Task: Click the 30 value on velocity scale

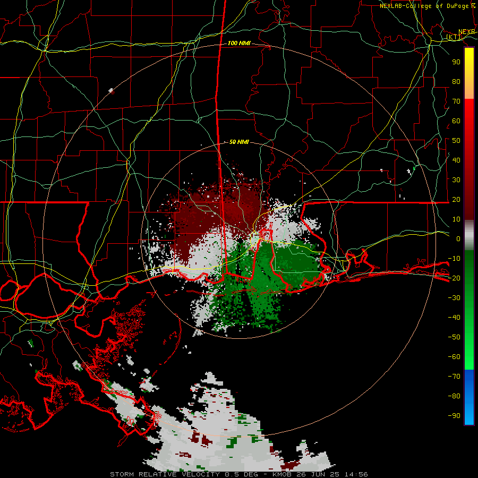Action: pyautogui.click(x=456, y=180)
